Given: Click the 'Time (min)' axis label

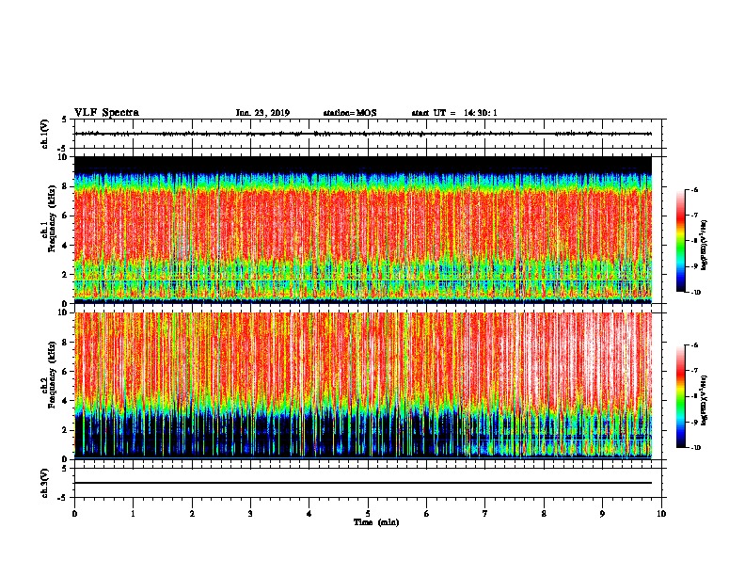Looking at the screenshot, I should point(376,522).
